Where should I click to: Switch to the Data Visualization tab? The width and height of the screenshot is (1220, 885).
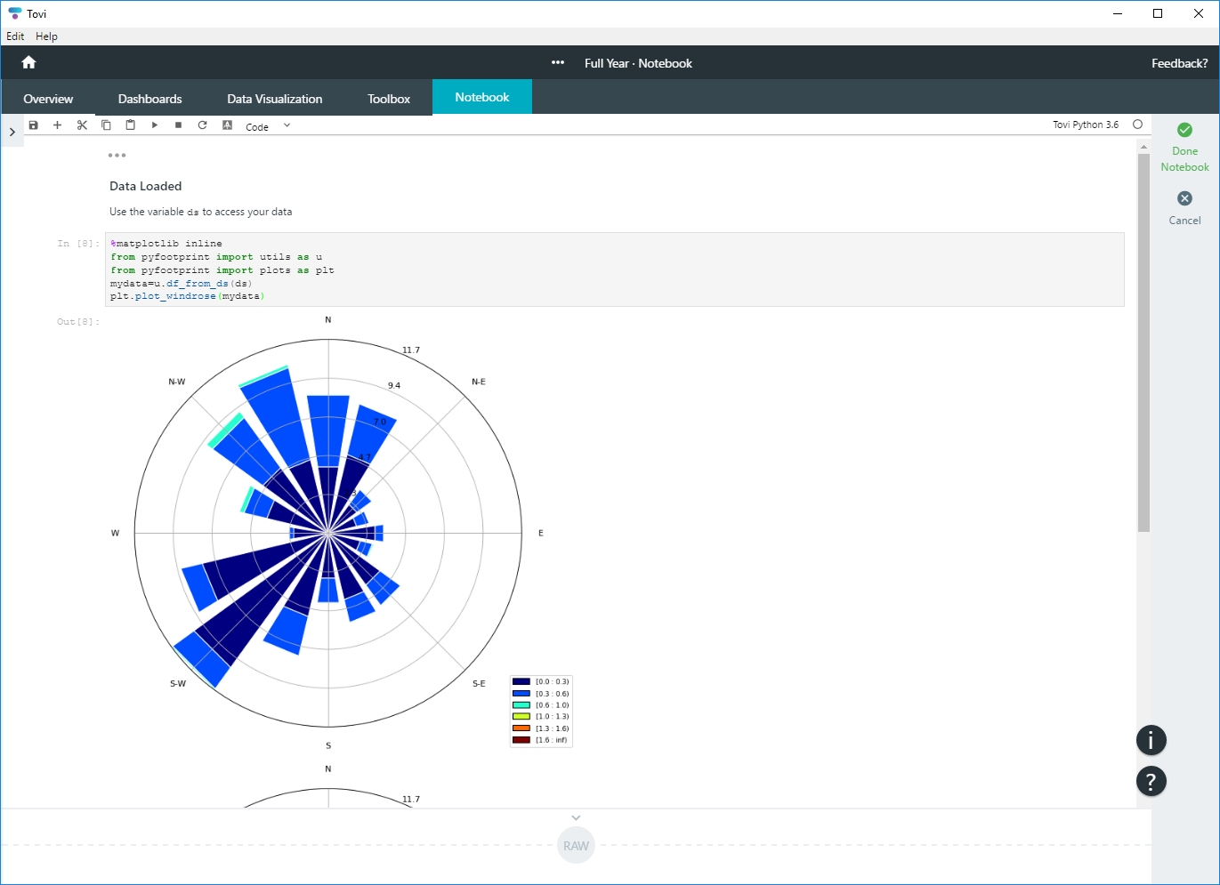(274, 99)
